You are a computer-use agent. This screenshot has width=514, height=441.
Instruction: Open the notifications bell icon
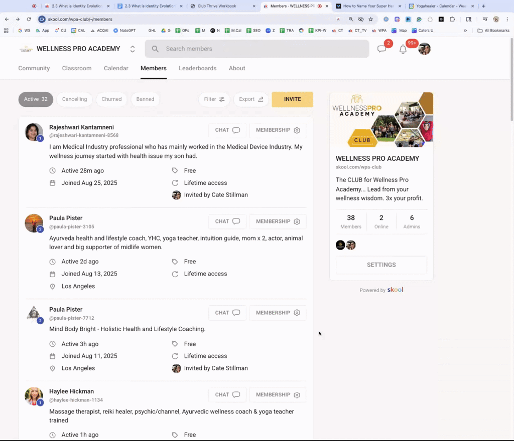[403, 50]
